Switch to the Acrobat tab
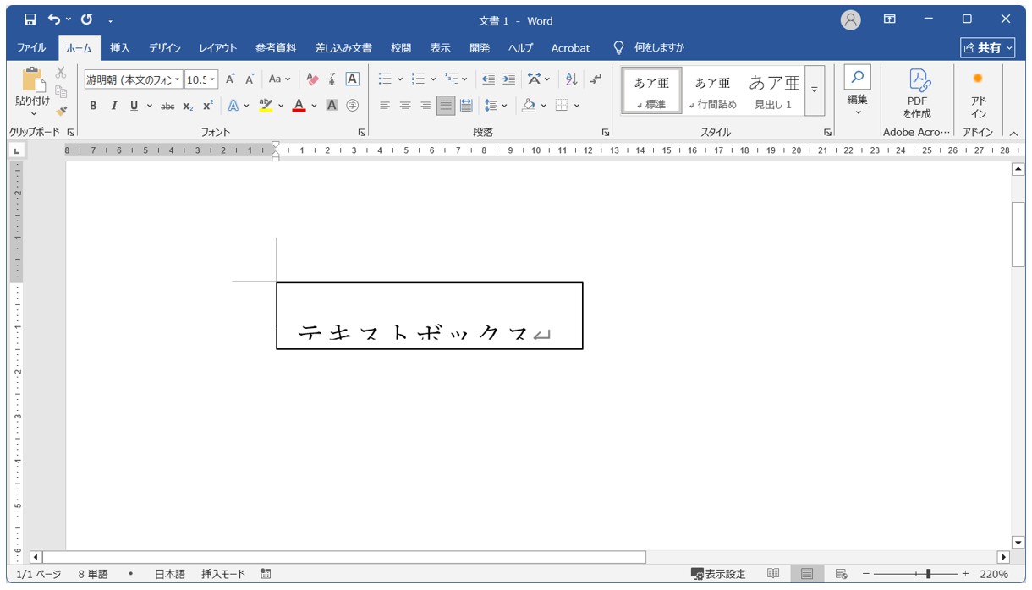 click(x=571, y=48)
